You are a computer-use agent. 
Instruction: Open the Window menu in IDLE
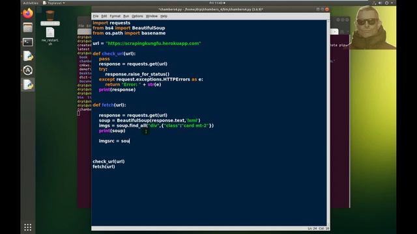[x=152, y=16]
